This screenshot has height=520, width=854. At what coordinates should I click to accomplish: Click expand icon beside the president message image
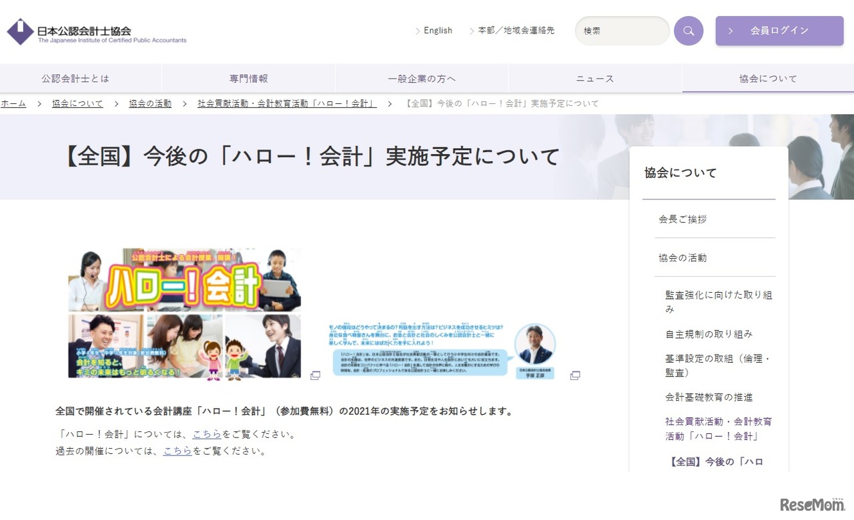[x=575, y=376]
